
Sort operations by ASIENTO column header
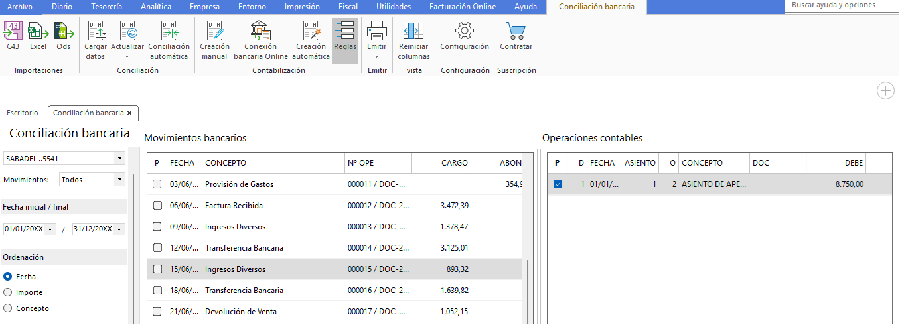pyautogui.click(x=640, y=162)
